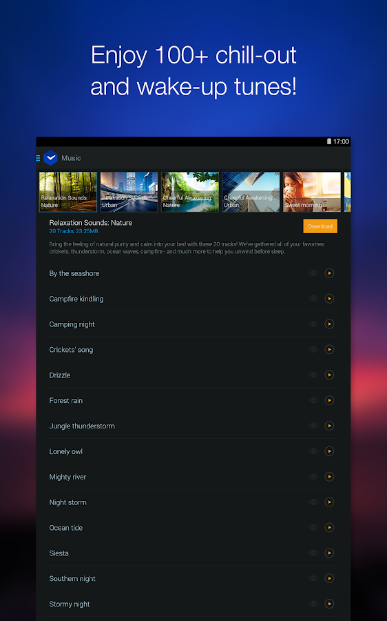The width and height of the screenshot is (387, 621).
Task: Select the Jungle thunderstorm track name
Action: coord(82,426)
